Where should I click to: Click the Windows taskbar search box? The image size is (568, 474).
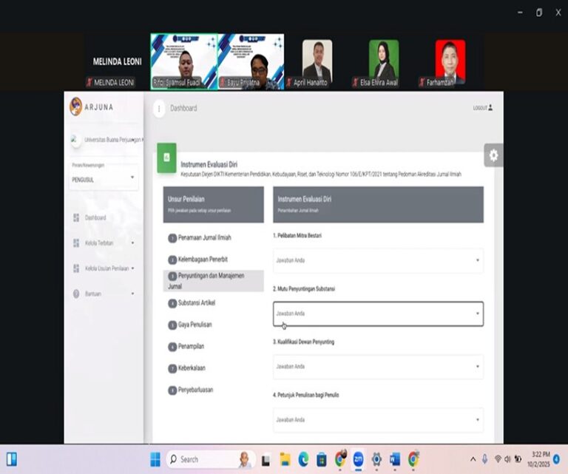[x=210, y=459]
